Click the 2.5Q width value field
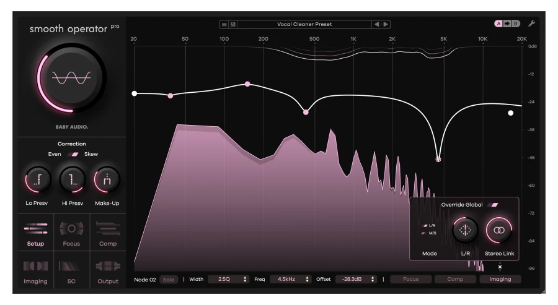Screen dimensions: 558x305 (228, 280)
